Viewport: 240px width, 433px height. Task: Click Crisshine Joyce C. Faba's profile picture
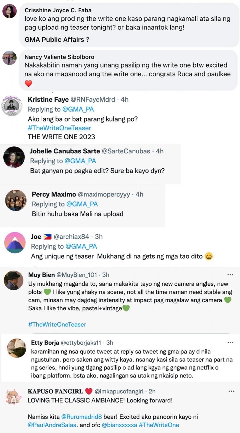[x=9, y=11]
